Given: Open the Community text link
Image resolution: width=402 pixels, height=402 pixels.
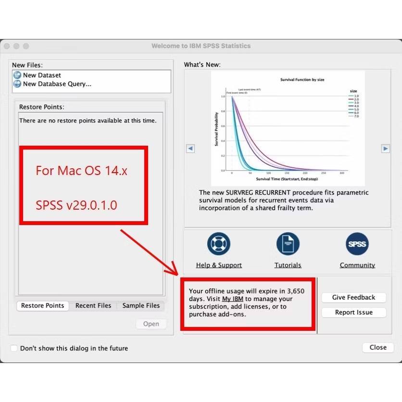Looking at the screenshot, I should pos(357,265).
